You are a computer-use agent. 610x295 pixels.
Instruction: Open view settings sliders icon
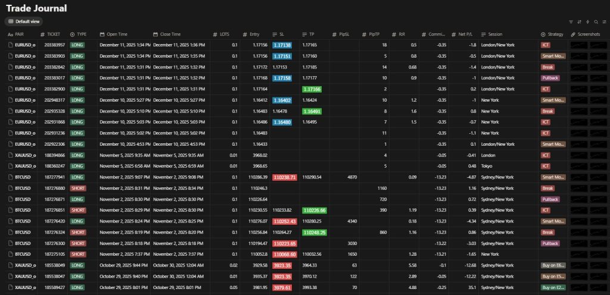tap(604, 21)
